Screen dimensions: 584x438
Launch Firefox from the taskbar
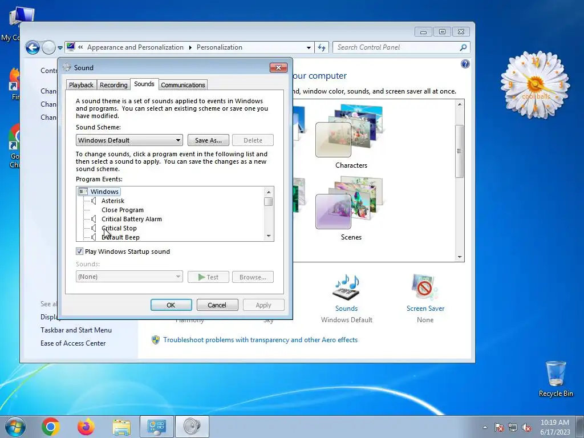pyautogui.click(x=86, y=427)
